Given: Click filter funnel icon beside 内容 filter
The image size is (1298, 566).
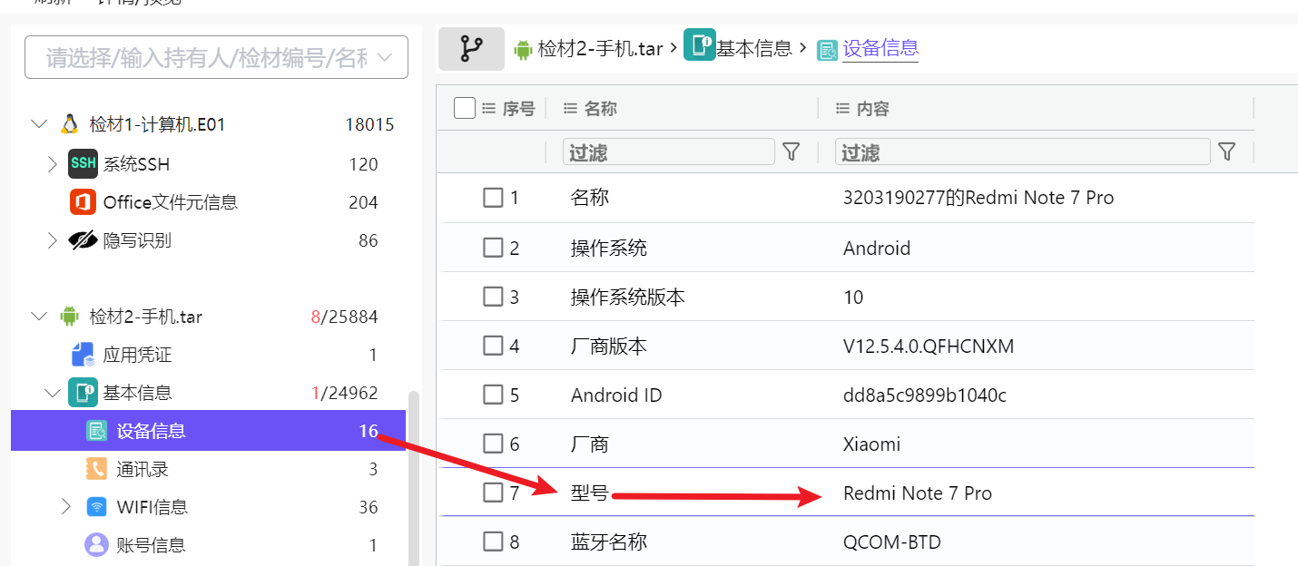Looking at the screenshot, I should pyautogui.click(x=1227, y=151).
